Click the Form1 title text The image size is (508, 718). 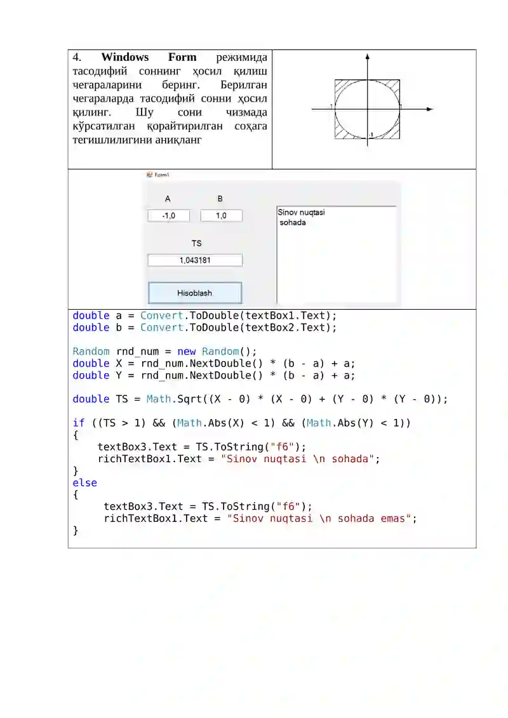click(x=162, y=175)
